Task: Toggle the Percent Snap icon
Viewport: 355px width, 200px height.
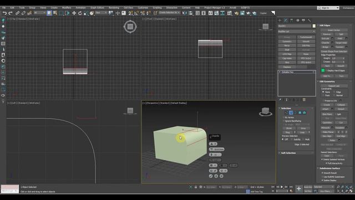Action: click(143, 13)
